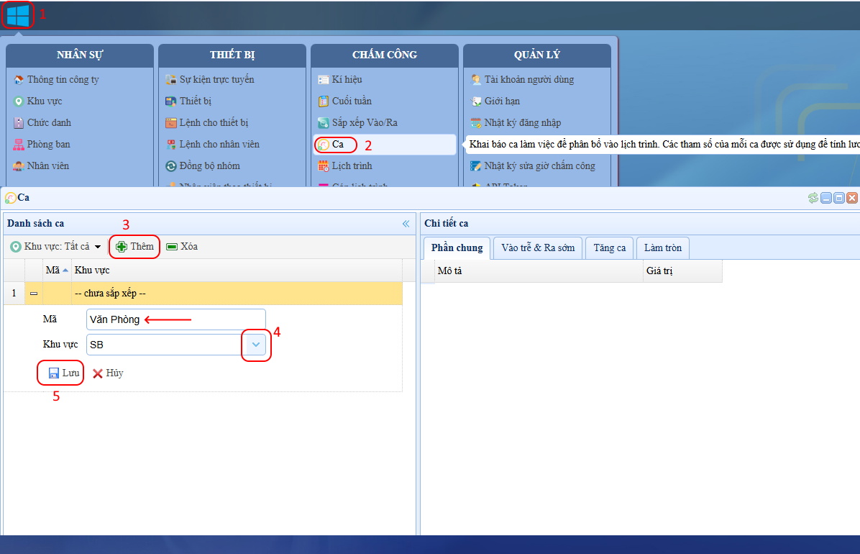Open the Ca menu item

coord(384,145)
